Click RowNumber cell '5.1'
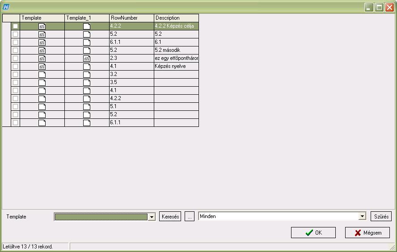Image resolution: width=397 pixels, height=252 pixels. tap(131, 106)
